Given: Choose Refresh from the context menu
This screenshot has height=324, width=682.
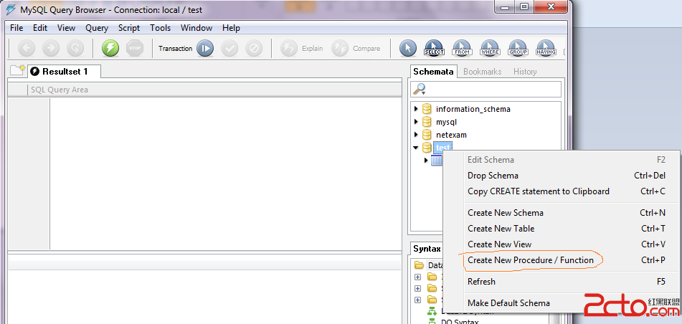Looking at the screenshot, I should 561,282.
